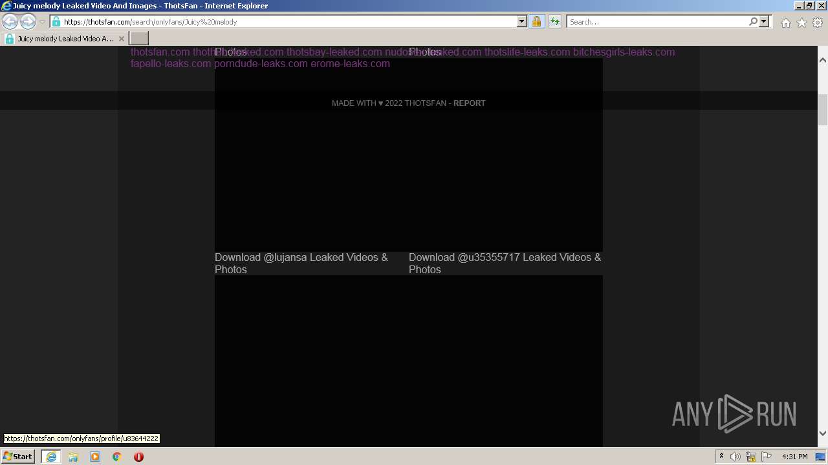Image resolution: width=828 pixels, height=465 pixels.
Task: Click the address bar URL field
Action: 283,21
